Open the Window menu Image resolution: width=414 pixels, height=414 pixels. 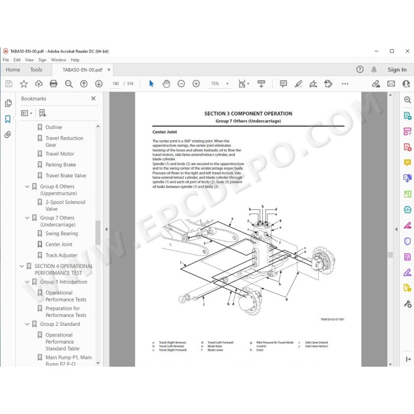(59, 60)
